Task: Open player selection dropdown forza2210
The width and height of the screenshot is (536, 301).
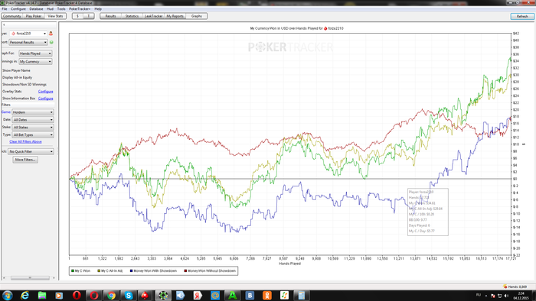Action: point(28,34)
